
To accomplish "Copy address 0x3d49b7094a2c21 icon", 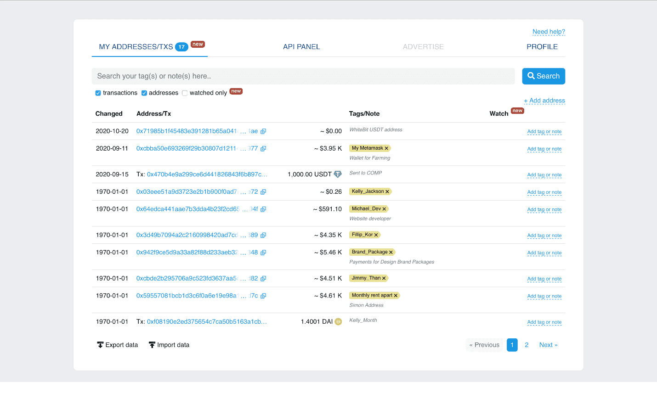I will coord(263,235).
